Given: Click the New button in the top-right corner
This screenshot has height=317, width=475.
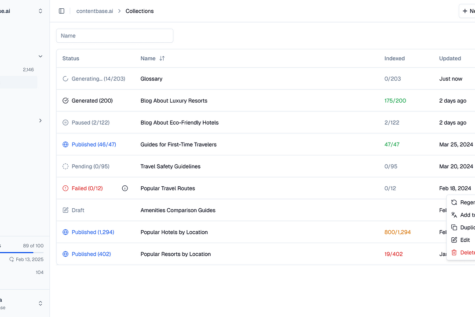Looking at the screenshot, I should tap(468, 11).
